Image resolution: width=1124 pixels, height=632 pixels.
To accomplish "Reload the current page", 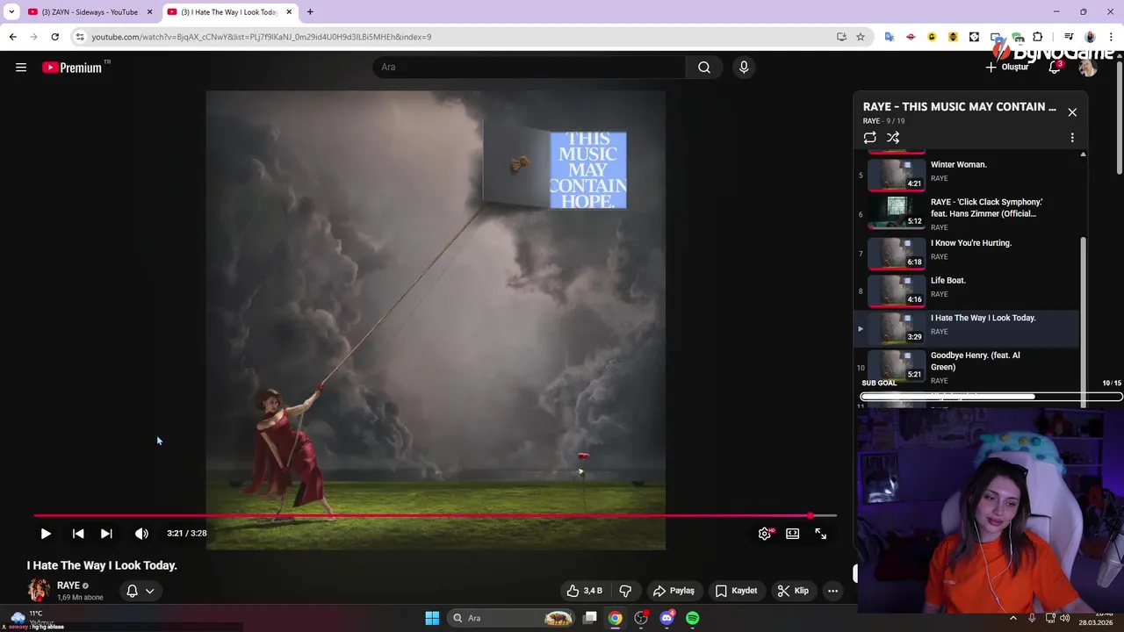I will click(x=54, y=37).
